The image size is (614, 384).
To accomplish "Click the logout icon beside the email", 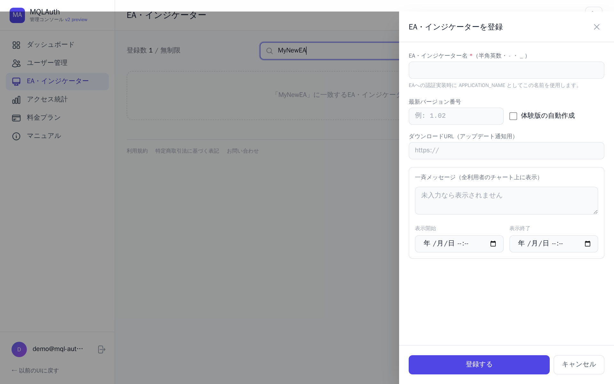I will [102, 349].
